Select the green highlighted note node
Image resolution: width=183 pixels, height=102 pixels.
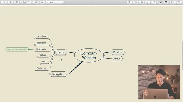tap(17, 49)
